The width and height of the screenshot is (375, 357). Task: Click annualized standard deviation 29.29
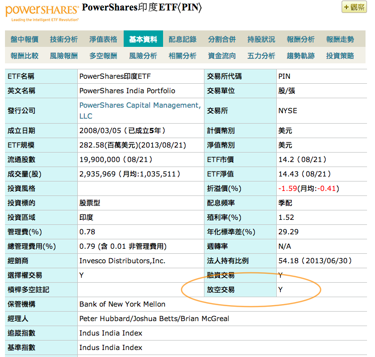(288, 232)
